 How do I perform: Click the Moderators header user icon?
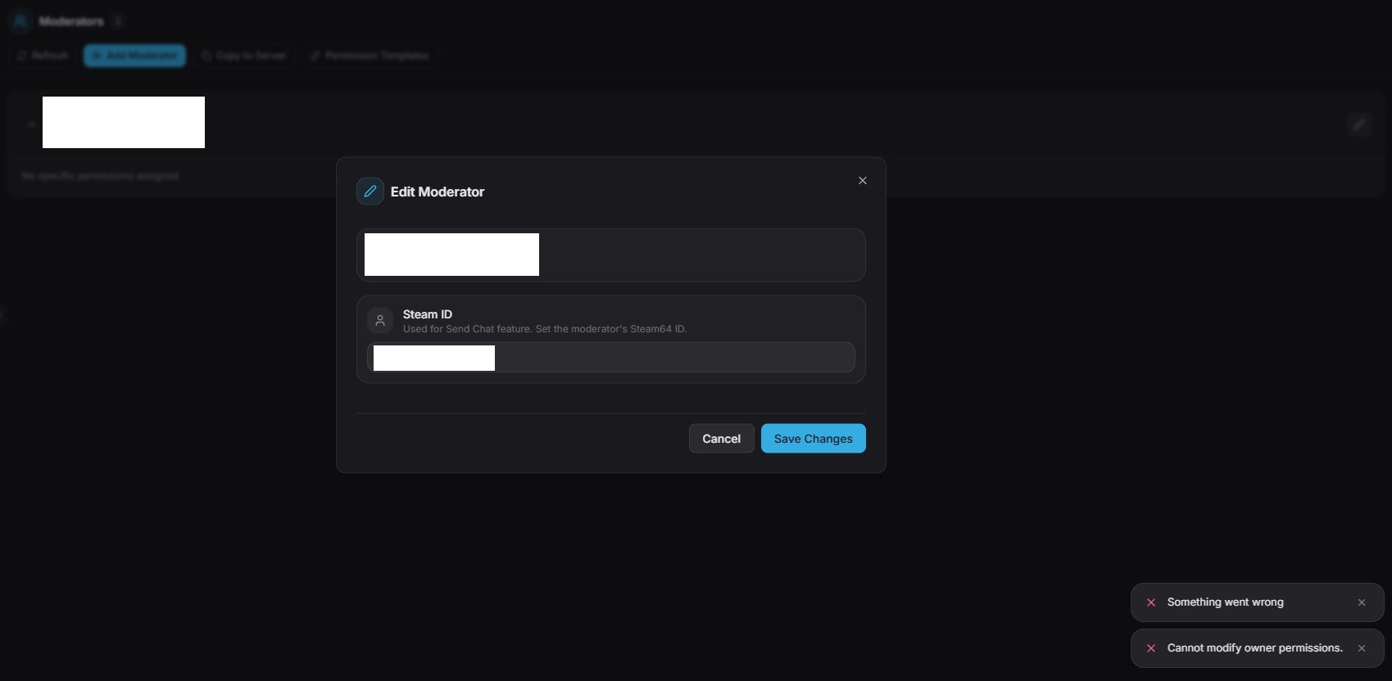pyautogui.click(x=20, y=21)
